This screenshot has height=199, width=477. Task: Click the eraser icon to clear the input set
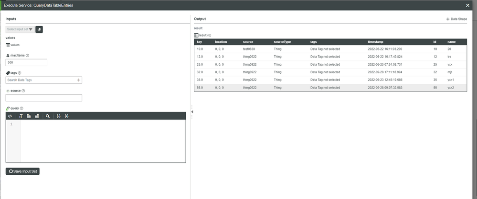[x=39, y=30]
